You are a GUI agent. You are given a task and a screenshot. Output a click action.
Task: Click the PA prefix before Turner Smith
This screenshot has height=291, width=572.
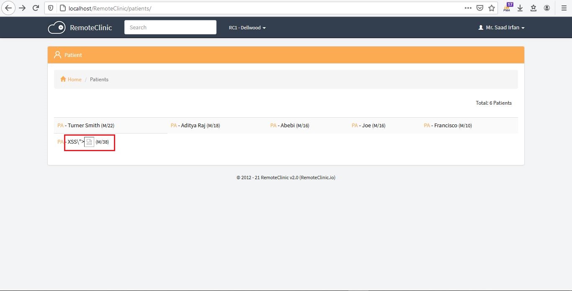60,125
